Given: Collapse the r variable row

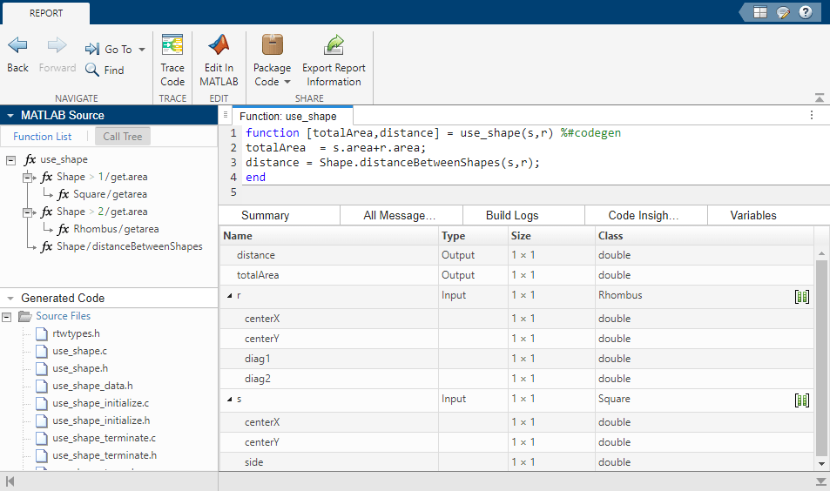Looking at the screenshot, I should 230,296.
